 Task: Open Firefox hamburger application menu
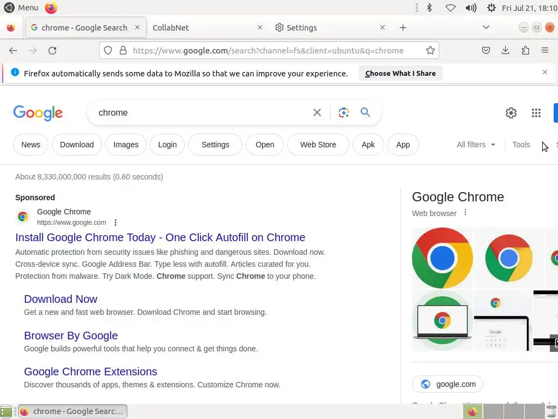tap(545, 51)
